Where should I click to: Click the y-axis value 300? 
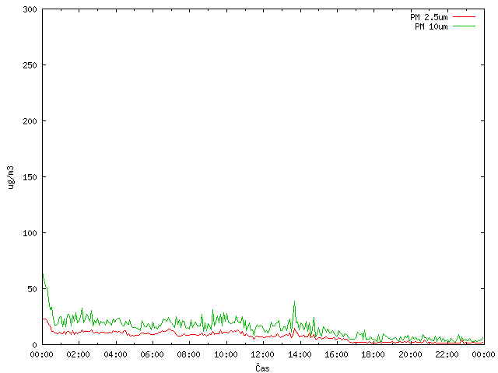[x=30, y=9]
